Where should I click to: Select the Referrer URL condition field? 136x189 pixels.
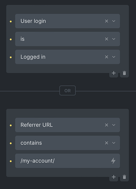pyautogui.click(x=67, y=125)
